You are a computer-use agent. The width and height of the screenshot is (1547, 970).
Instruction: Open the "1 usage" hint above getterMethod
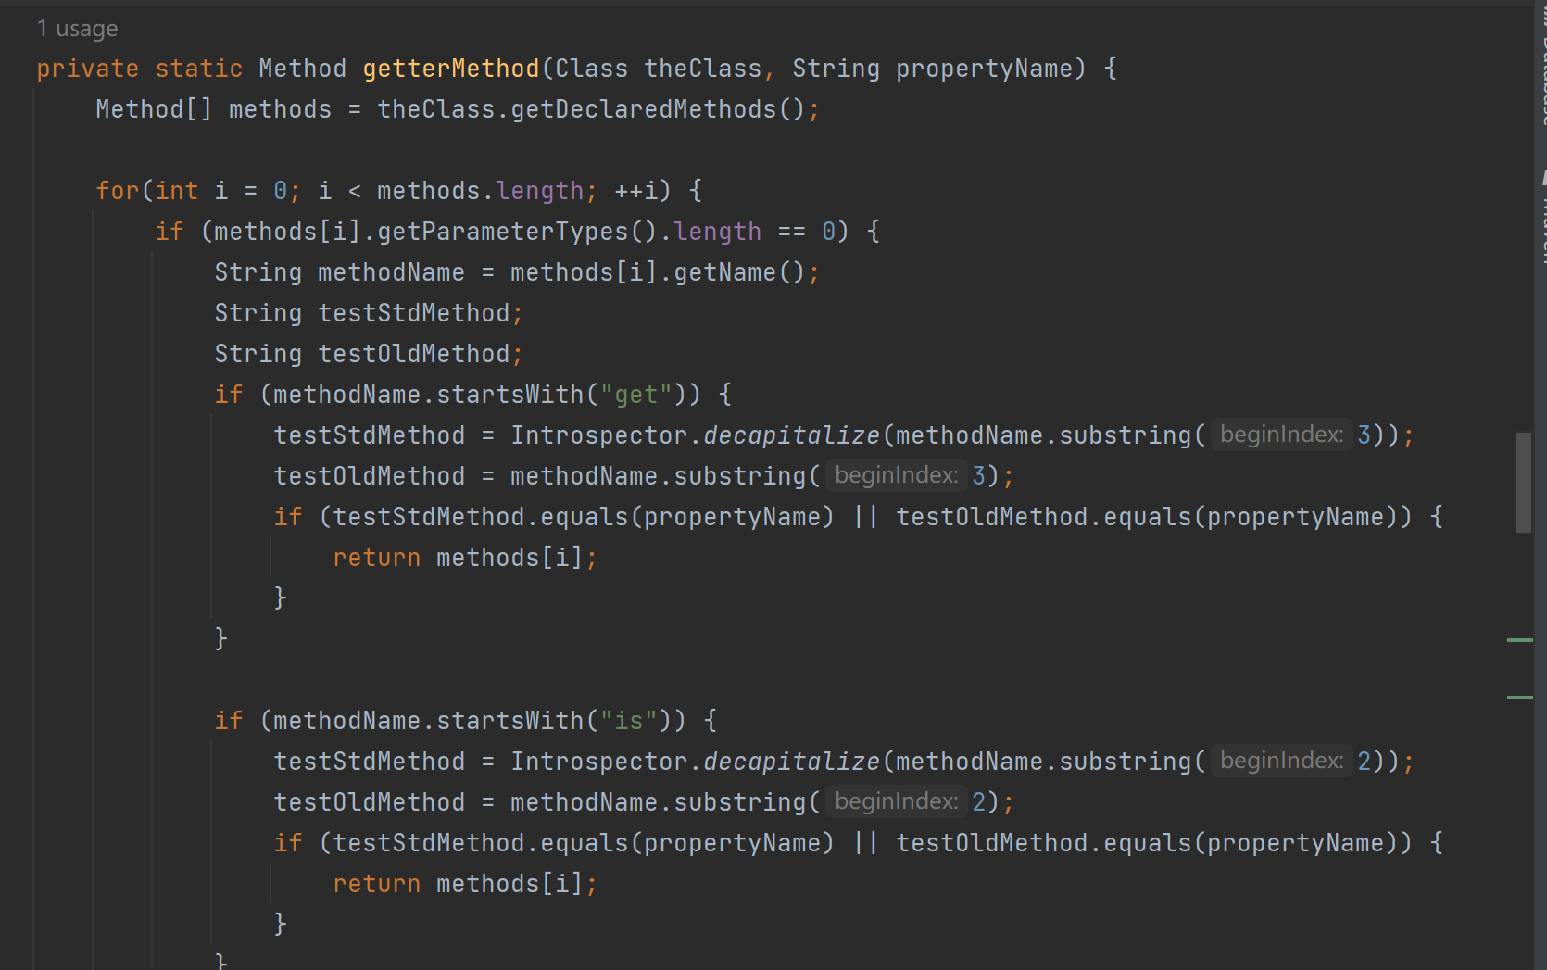(x=78, y=29)
